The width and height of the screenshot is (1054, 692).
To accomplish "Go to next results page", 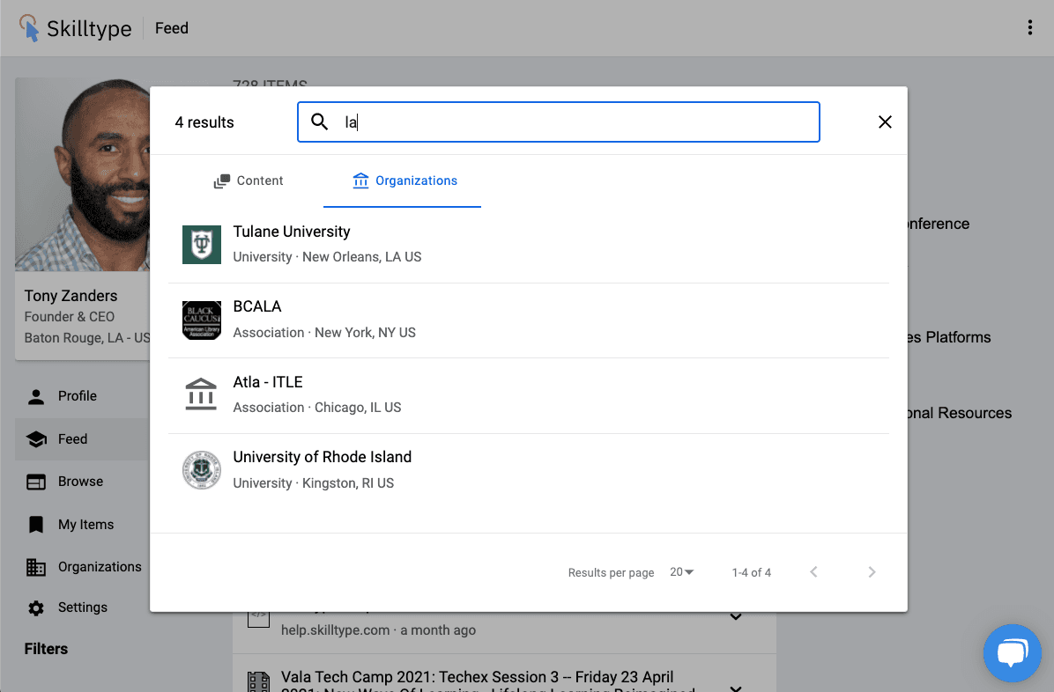I will click(872, 571).
